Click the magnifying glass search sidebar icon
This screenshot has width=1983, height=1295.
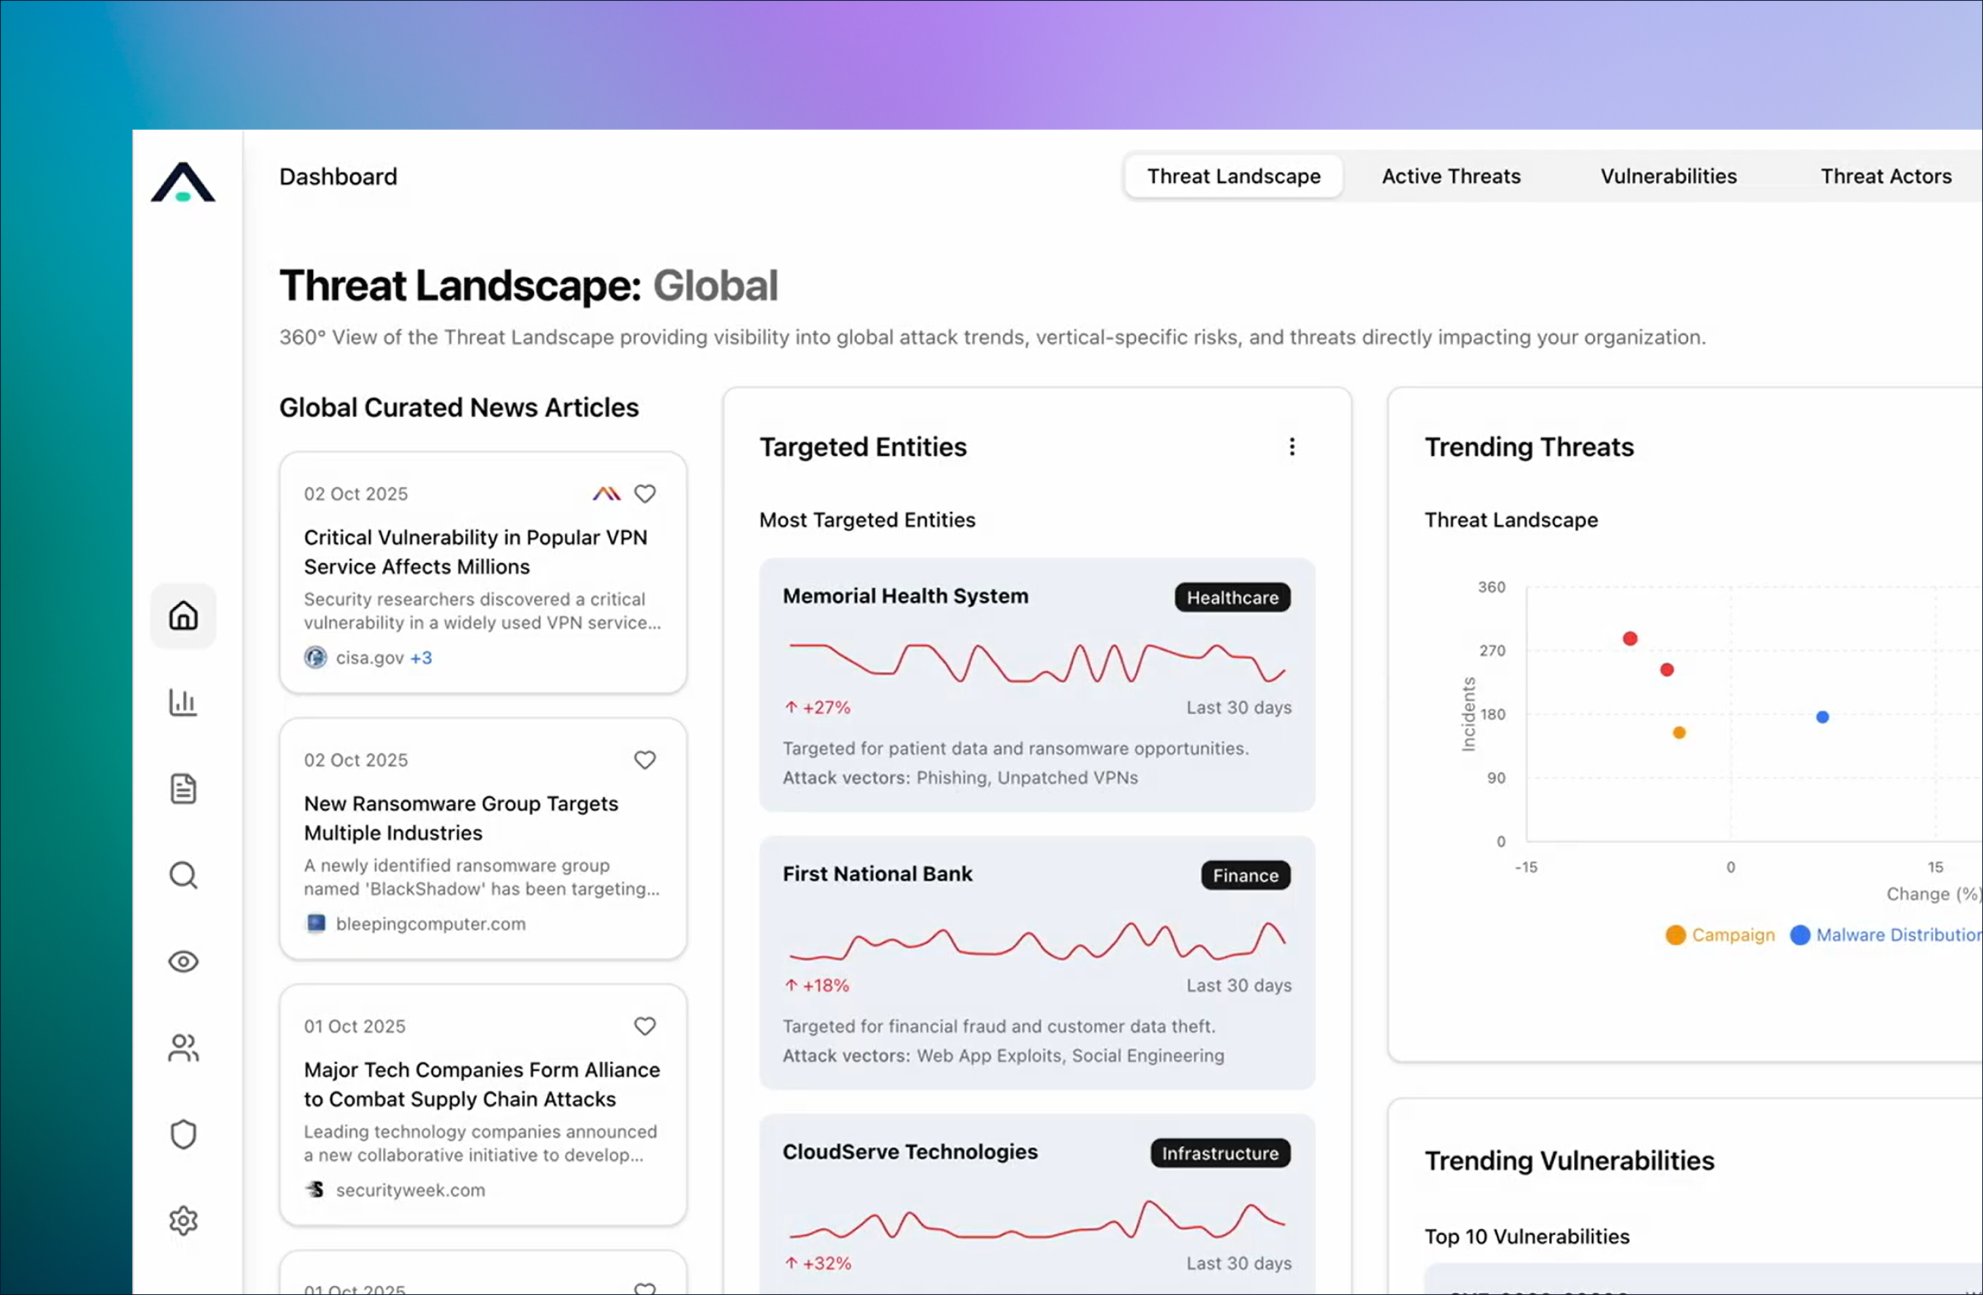184,875
